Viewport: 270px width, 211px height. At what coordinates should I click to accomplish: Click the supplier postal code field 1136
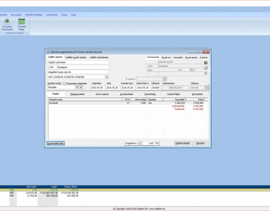click(52, 67)
